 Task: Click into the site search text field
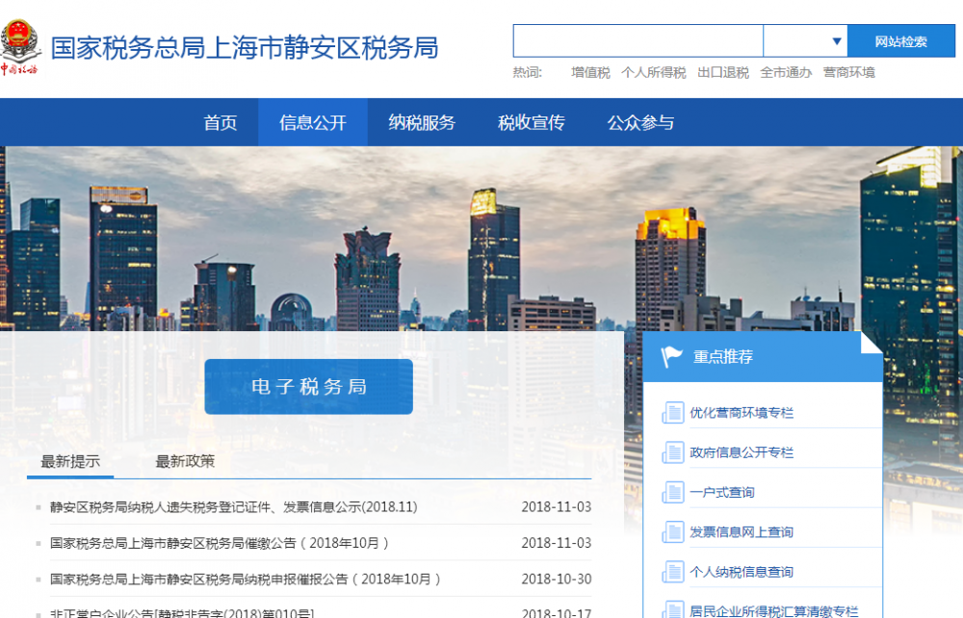pos(638,41)
